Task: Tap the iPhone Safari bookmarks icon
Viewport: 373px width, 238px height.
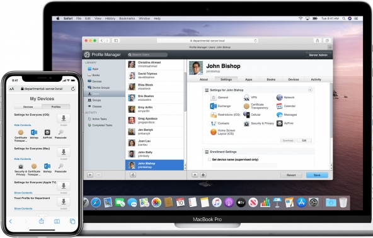Action: [57, 222]
